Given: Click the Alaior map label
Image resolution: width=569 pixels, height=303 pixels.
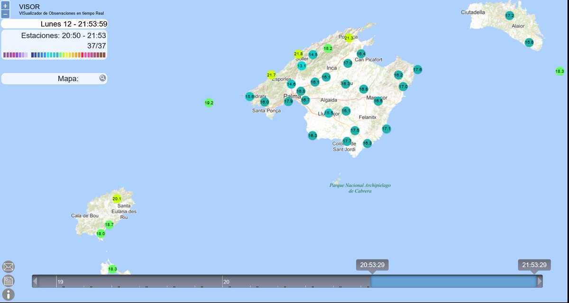Looking at the screenshot, I should [x=518, y=27].
